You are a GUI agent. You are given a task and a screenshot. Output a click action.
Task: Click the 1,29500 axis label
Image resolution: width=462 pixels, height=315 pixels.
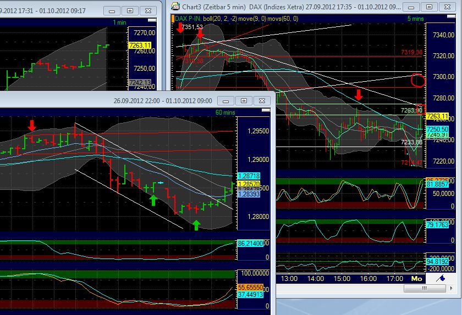[258, 131]
